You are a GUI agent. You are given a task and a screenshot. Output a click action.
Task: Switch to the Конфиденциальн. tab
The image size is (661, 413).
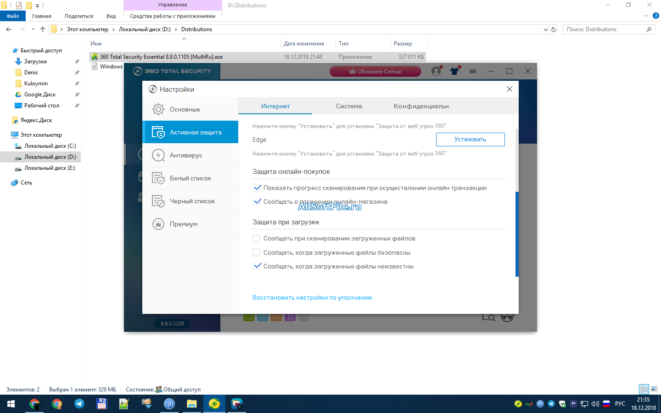click(422, 106)
